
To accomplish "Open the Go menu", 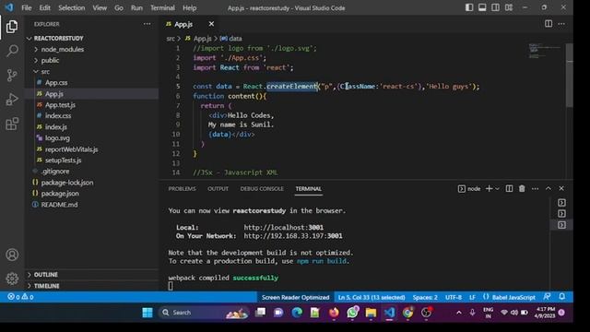I will tap(119, 7).
